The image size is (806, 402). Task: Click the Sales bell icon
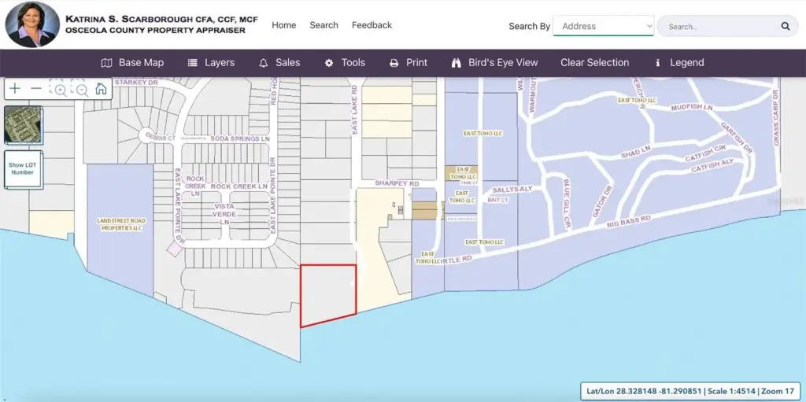coord(264,63)
